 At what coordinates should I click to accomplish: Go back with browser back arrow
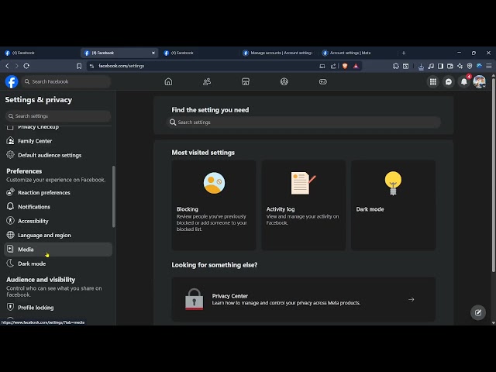7,66
